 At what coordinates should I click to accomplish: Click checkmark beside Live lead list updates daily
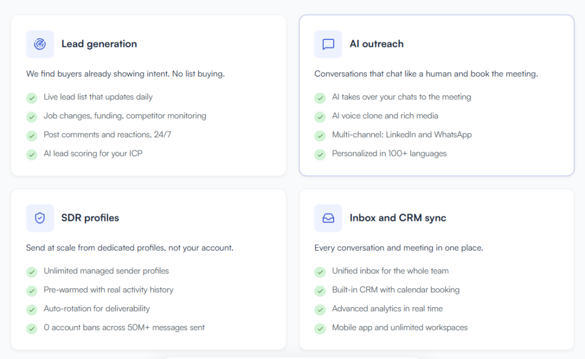32,98
